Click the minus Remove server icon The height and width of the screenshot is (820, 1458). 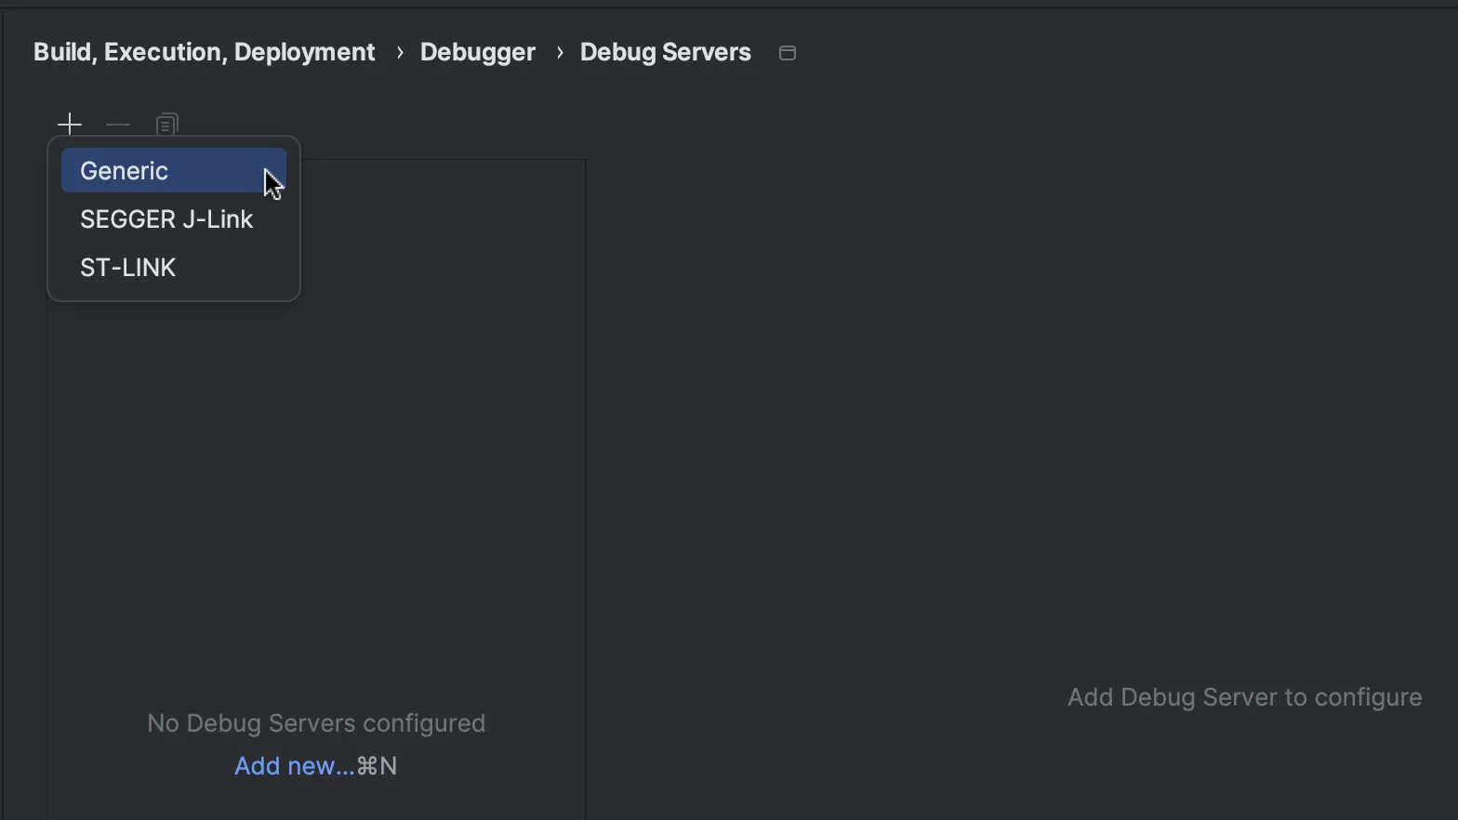click(118, 125)
